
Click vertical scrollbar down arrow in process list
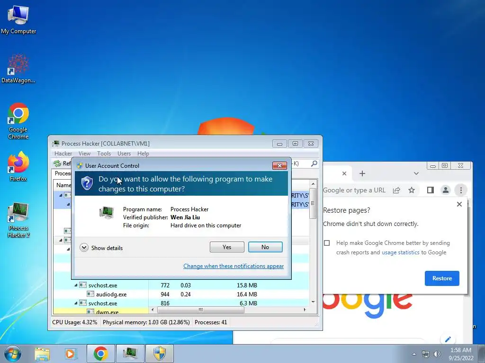[313, 302]
